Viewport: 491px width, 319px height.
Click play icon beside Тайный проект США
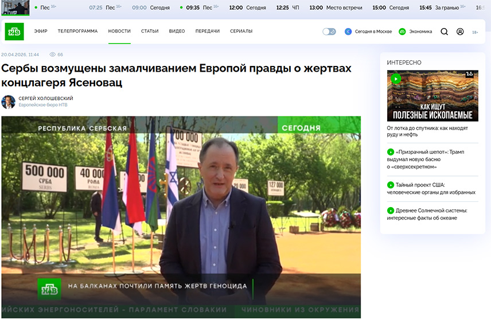point(391,185)
